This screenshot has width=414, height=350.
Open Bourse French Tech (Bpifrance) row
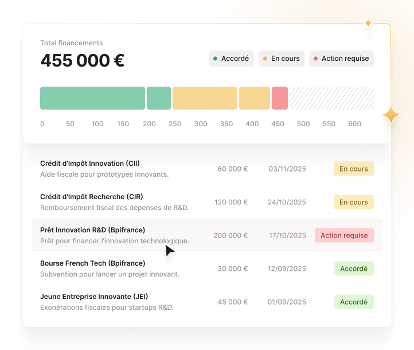click(x=207, y=269)
